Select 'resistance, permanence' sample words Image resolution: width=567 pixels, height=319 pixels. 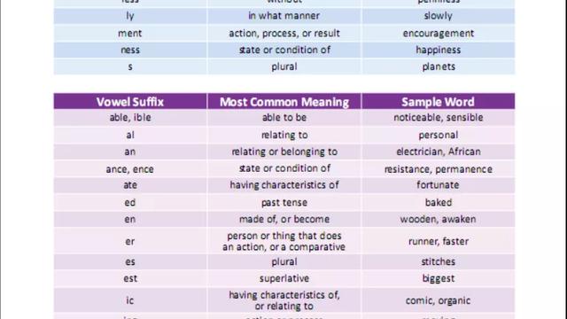pyautogui.click(x=438, y=169)
